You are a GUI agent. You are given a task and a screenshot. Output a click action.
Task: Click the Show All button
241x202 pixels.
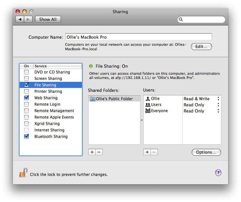(48, 19)
